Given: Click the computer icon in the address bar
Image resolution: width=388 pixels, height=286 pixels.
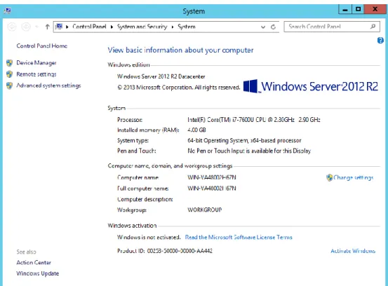Looking at the screenshot, I should (59, 26).
